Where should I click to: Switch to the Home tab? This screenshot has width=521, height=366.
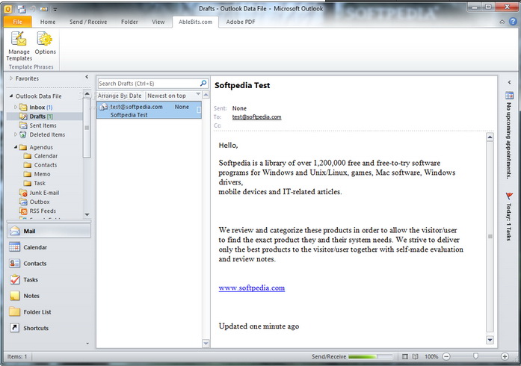tap(48, 22)
